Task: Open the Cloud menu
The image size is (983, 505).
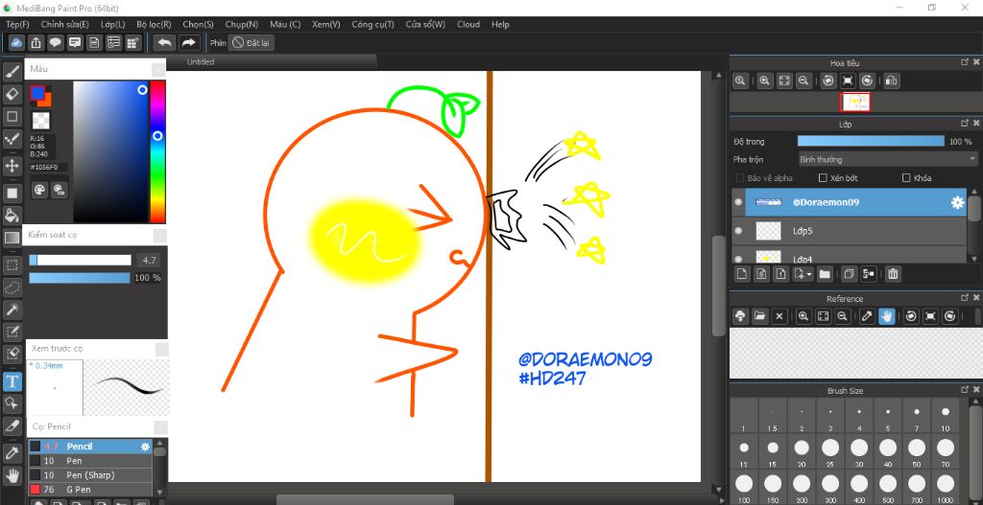Action: 468,24
